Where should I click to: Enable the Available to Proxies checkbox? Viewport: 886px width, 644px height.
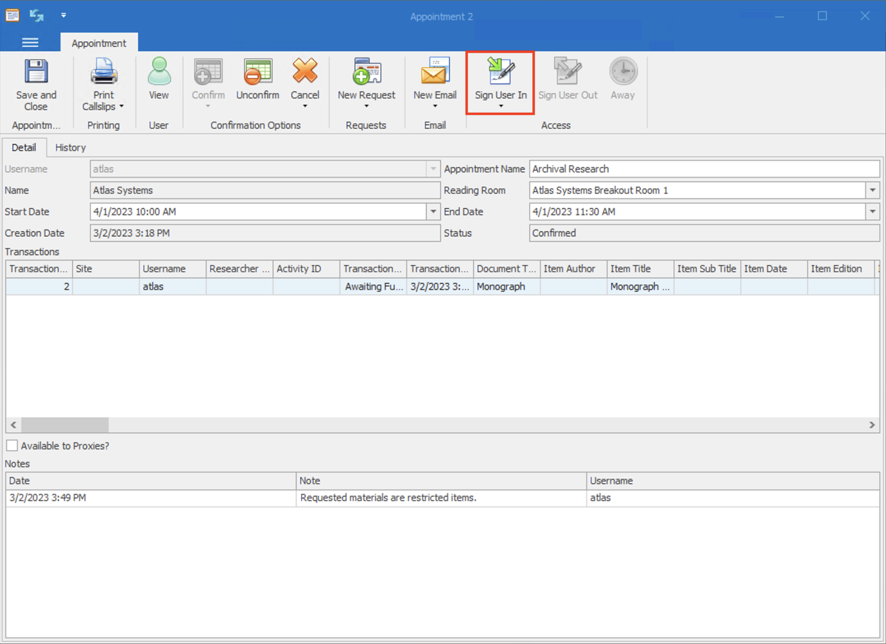[x=12, y=445]
